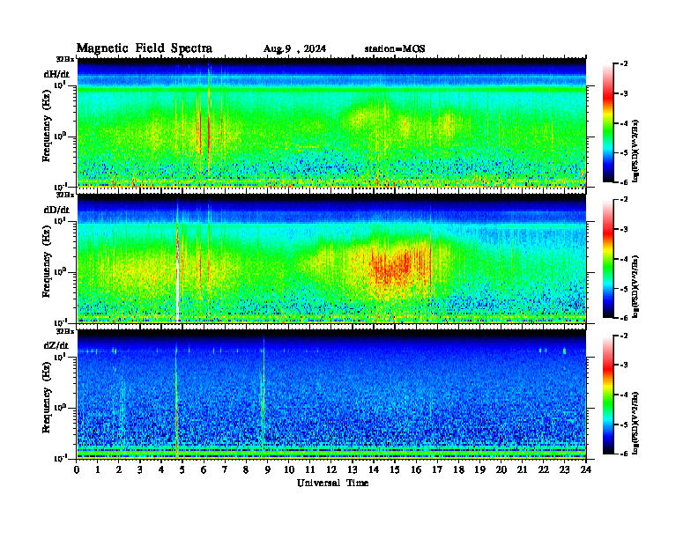This screenshot has width=698, height=539.
Task: Click hour "11" on Universal Time axis
Action: coord(310,469)
